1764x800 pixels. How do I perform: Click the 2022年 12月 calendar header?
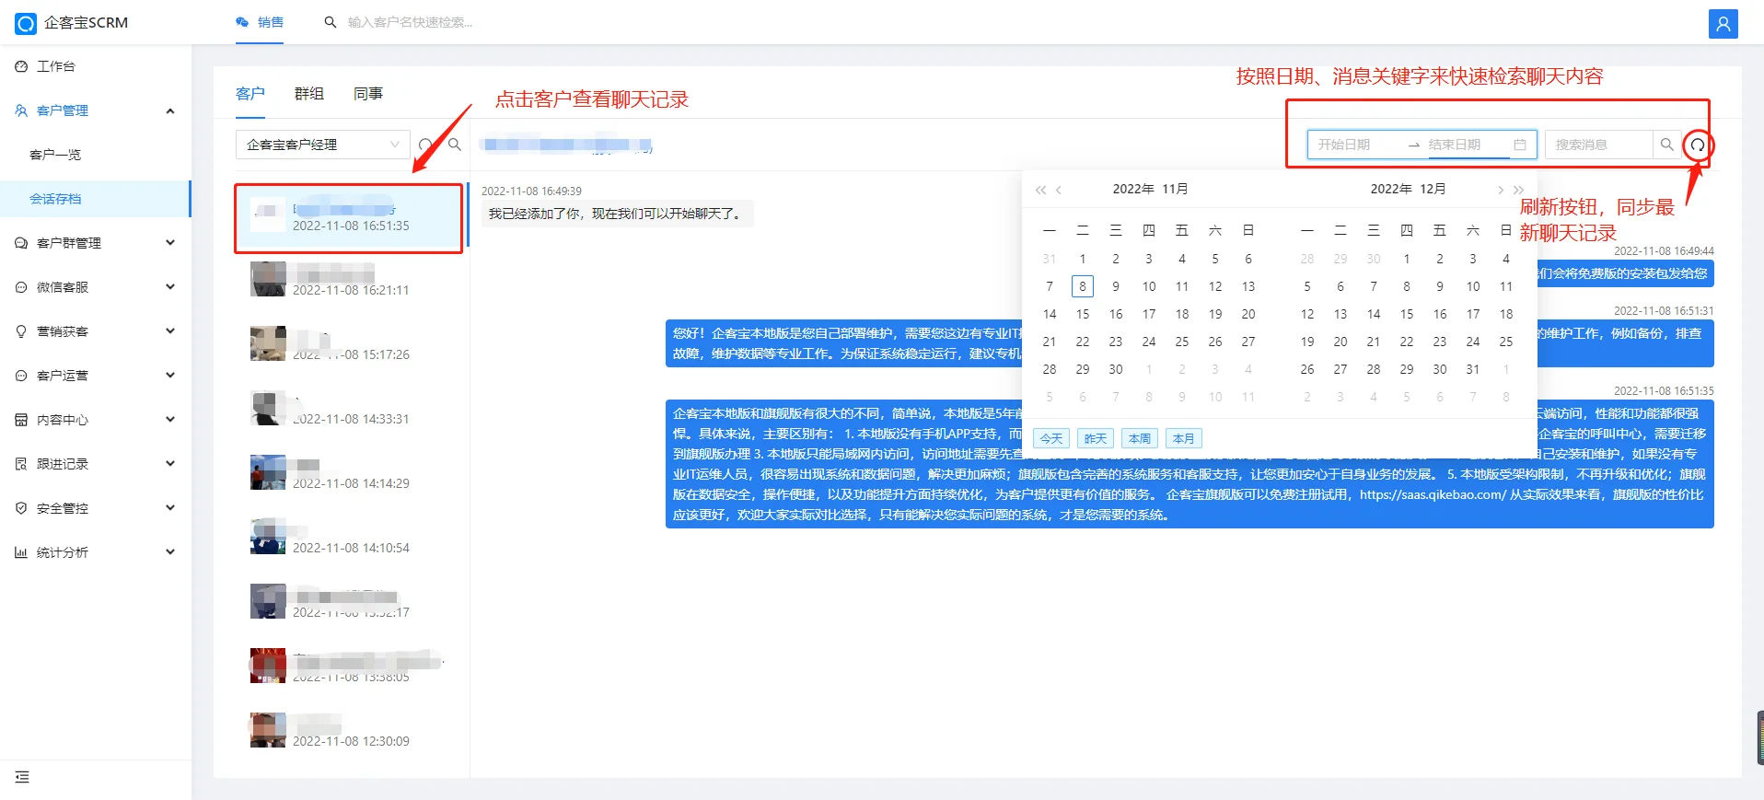click(x=1408, y=190)
